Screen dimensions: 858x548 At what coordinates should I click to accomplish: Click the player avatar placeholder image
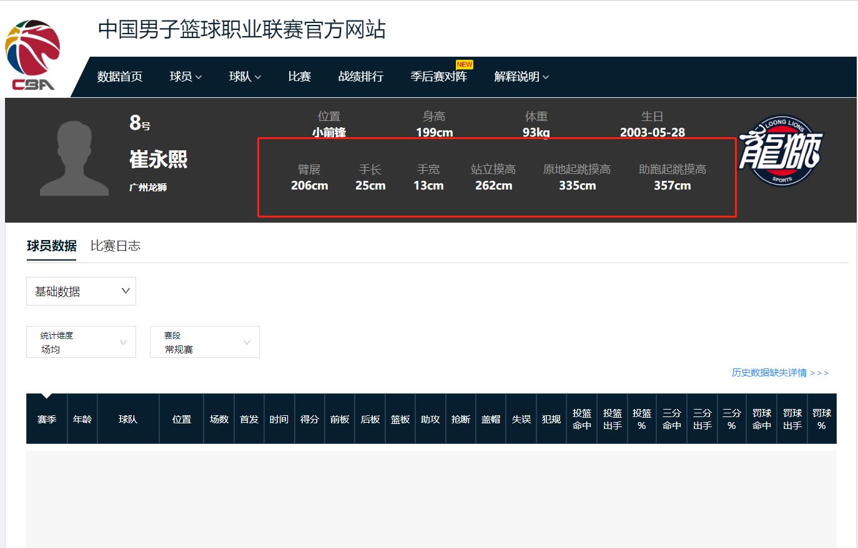click(x=74, y=159)
